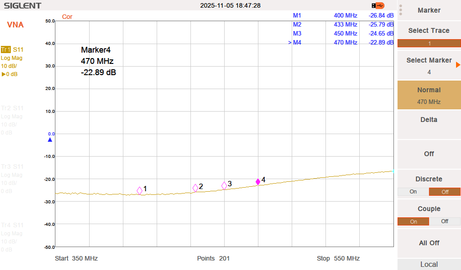Open the Select Marker submenu arrow
The width and height of the screenshot is (461, 270).
click(x=458, y=65)
